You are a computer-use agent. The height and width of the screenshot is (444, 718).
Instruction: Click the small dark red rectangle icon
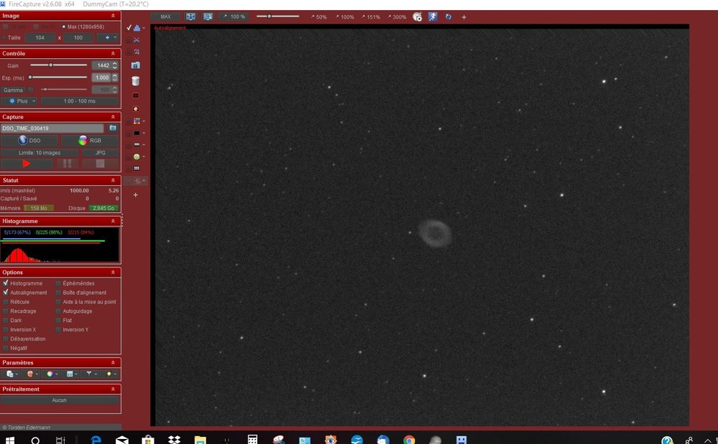[x=136, y=95]
